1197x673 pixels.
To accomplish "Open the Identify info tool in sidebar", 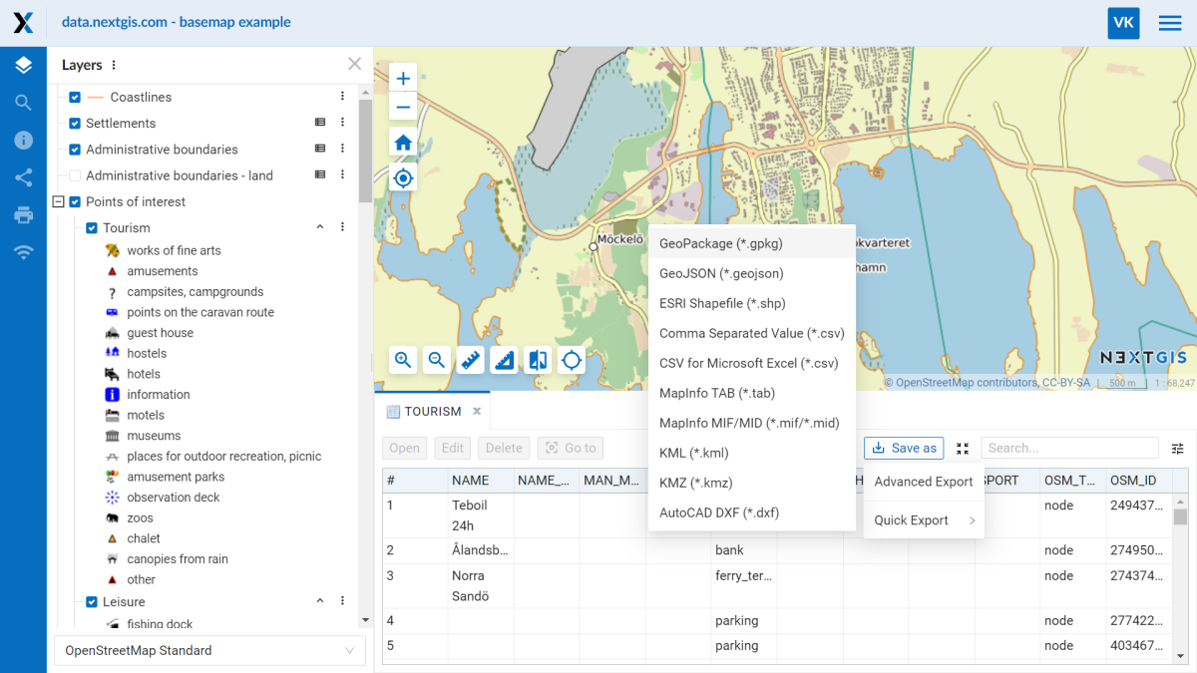I will (23, 140).
